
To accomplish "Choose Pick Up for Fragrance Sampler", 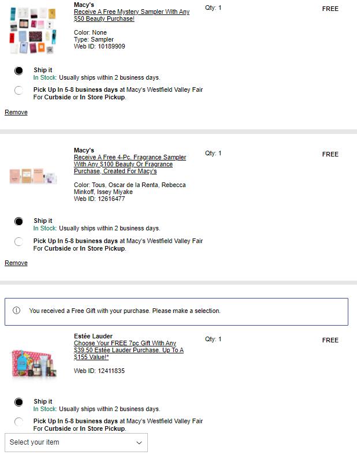I will (18, 241).
